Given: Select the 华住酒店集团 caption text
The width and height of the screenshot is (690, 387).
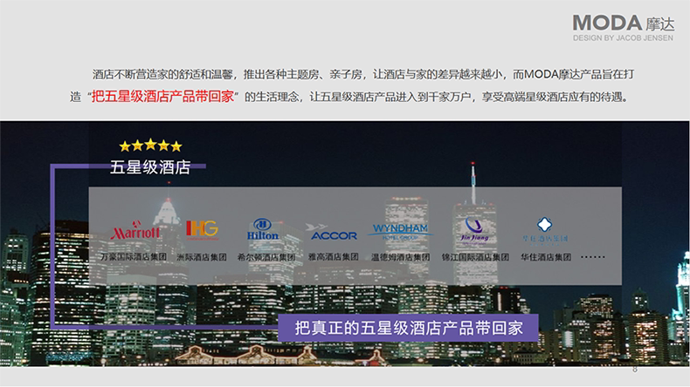Looking at the screenshot, I should tap(546, 257).
